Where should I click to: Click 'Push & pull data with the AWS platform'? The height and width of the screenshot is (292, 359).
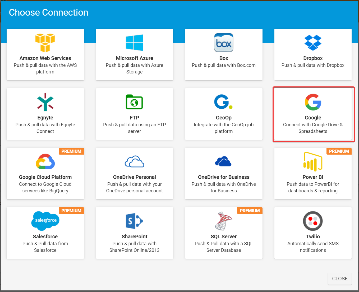coord(45,68)
